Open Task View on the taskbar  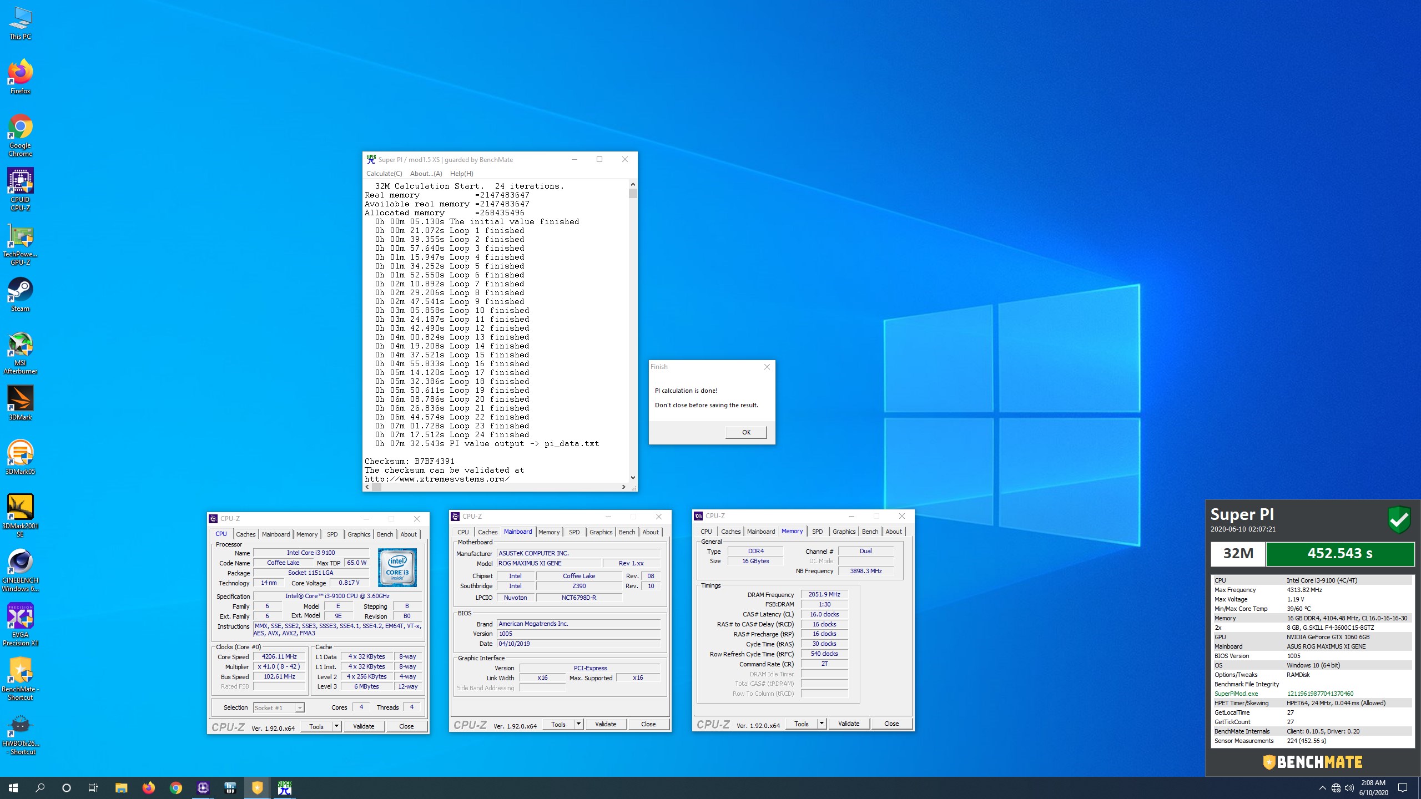click(93, 788)
